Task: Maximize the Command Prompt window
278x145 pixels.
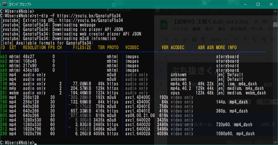Action: point(258,5)
